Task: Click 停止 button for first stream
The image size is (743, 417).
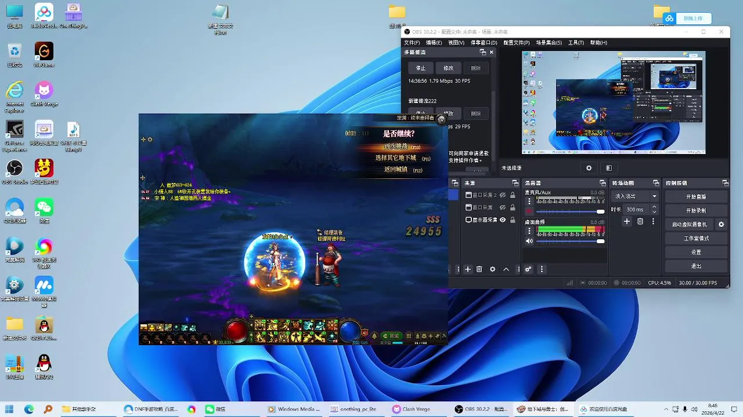Action: pos(421,68)
